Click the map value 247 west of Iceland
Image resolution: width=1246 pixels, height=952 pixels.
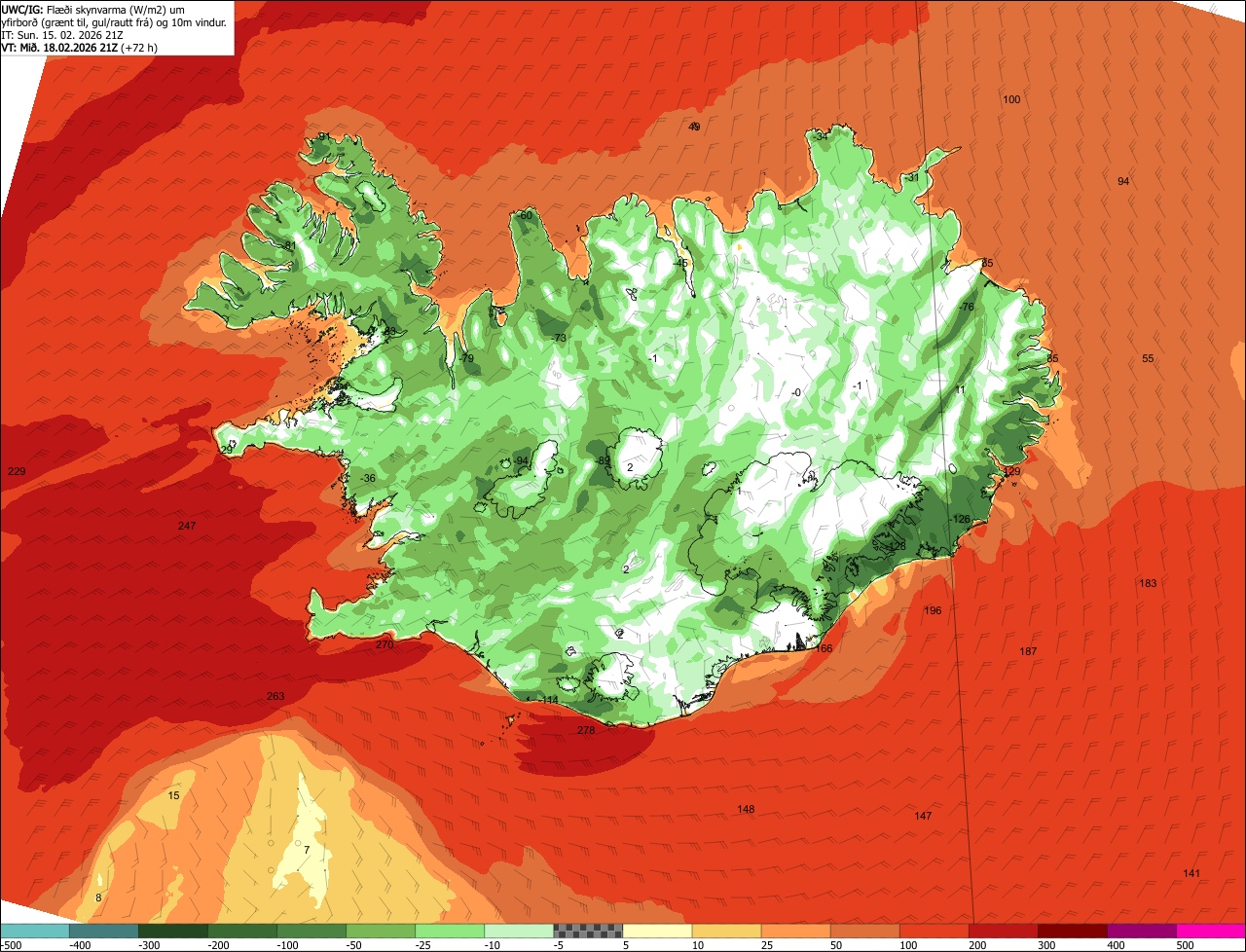pos(187,526)
